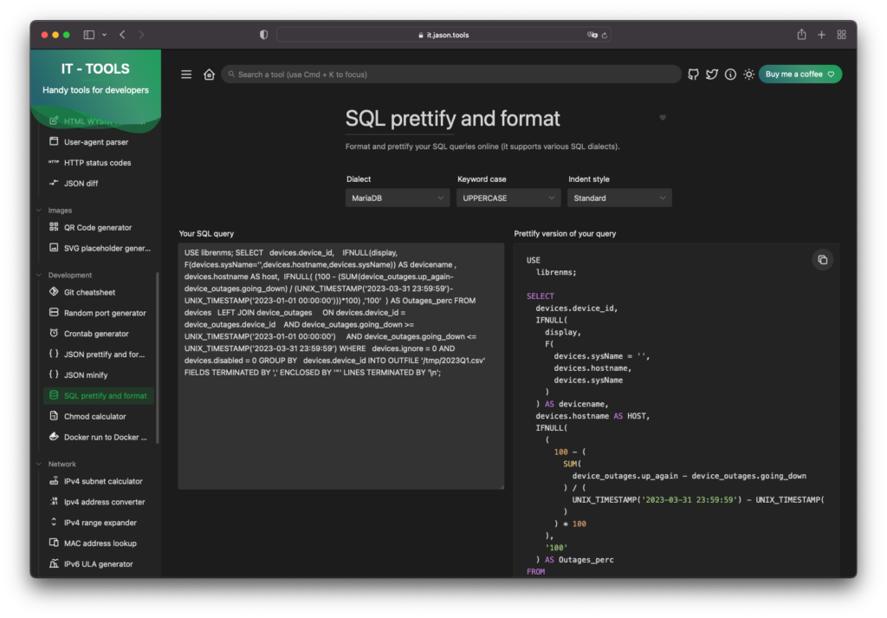Toggle the sidebar hamburger menu icon
Image resolution: width=887 pixels, height=618 pixels.
pyautogui.click(x=186, y=75)
